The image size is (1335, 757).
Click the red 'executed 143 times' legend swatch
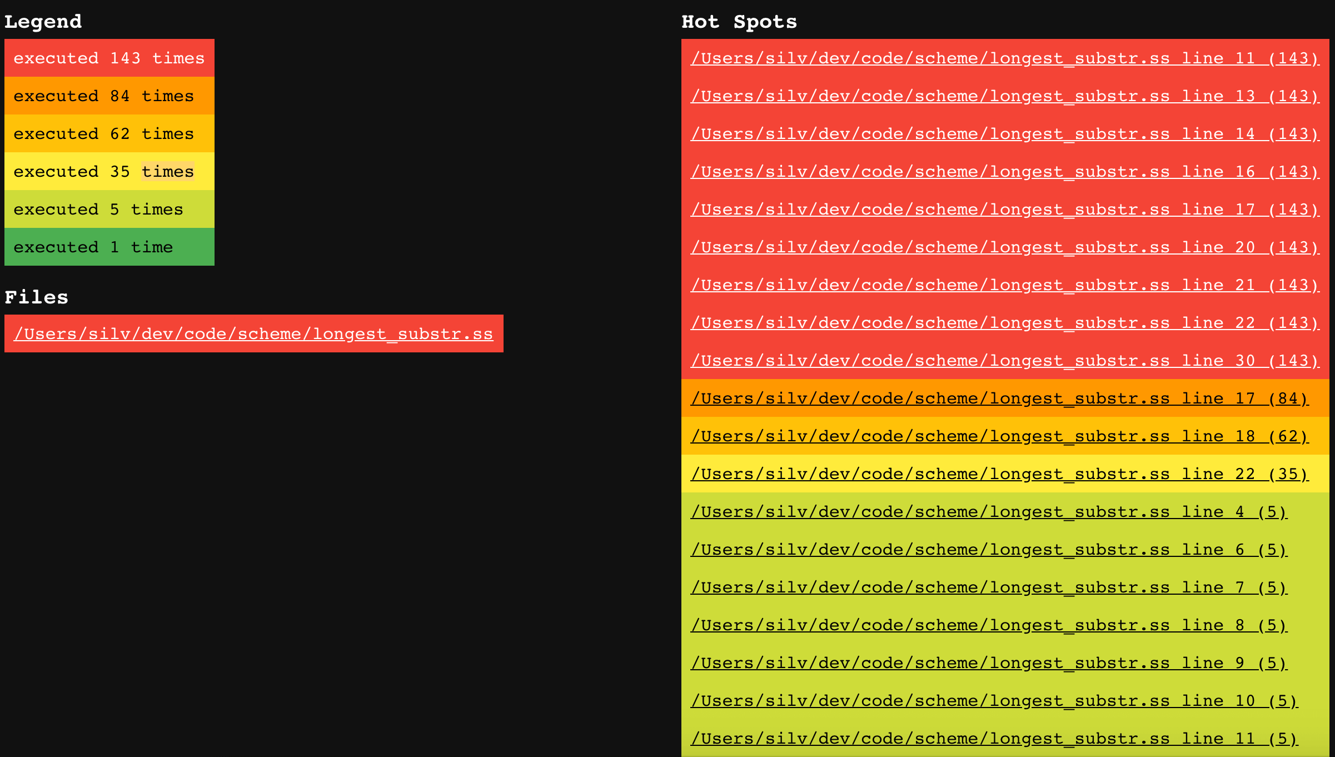pos(109,58)
